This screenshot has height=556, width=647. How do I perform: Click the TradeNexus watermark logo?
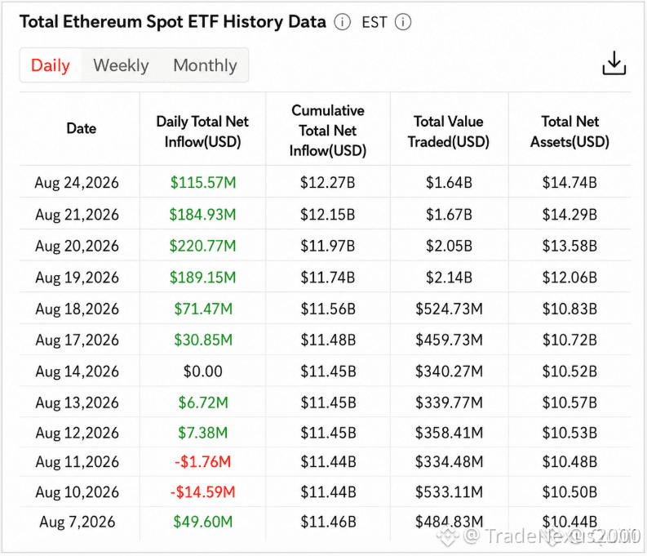click(448, 536)
